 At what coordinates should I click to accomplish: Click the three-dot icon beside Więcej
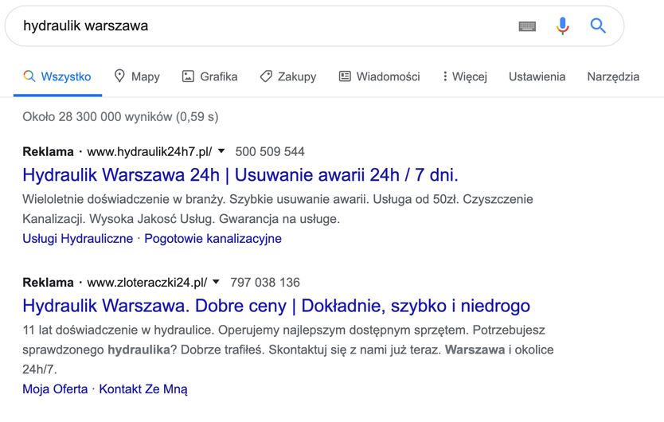pyautogui.click(x=444, y=76)
